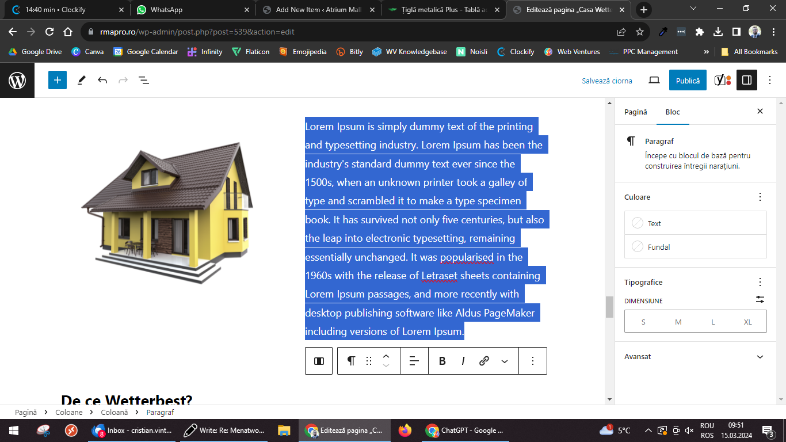Click the Publică button
This screenshot has height=442, width=786.
[x=687, y=81]
